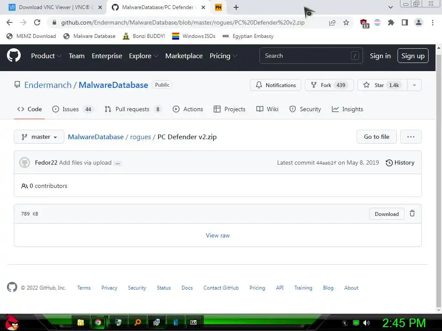Open the Chrome profile avatar
Image resolution: width=442 pixels, height=331 pixels.
coord(419,22)
